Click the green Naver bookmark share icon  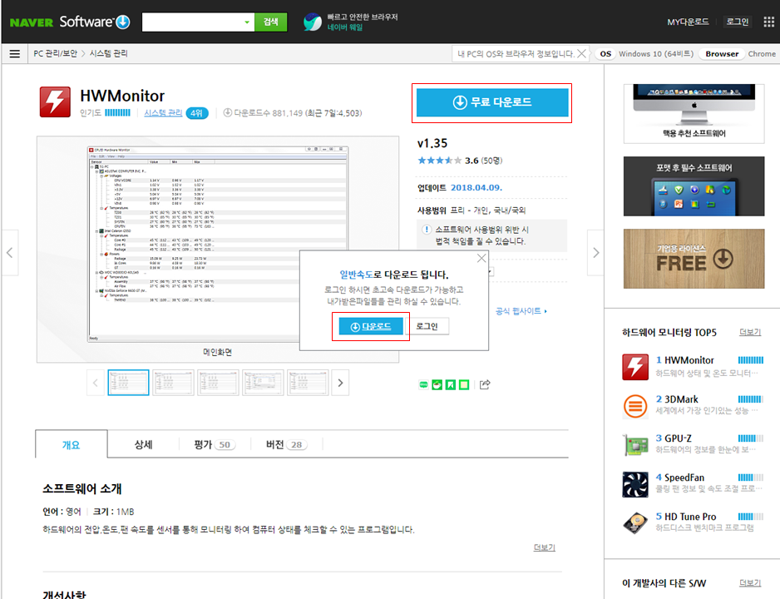pyautogui.click(x=450, y=384)
